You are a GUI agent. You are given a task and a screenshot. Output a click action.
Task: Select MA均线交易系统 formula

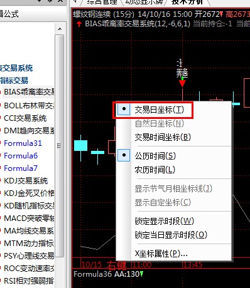coord(29,231)
